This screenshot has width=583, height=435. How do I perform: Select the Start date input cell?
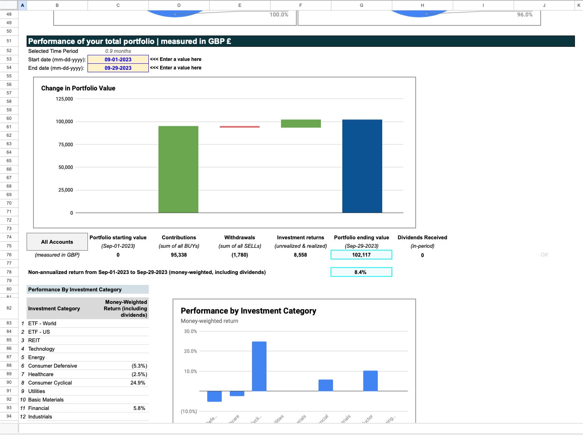[118, 59]
